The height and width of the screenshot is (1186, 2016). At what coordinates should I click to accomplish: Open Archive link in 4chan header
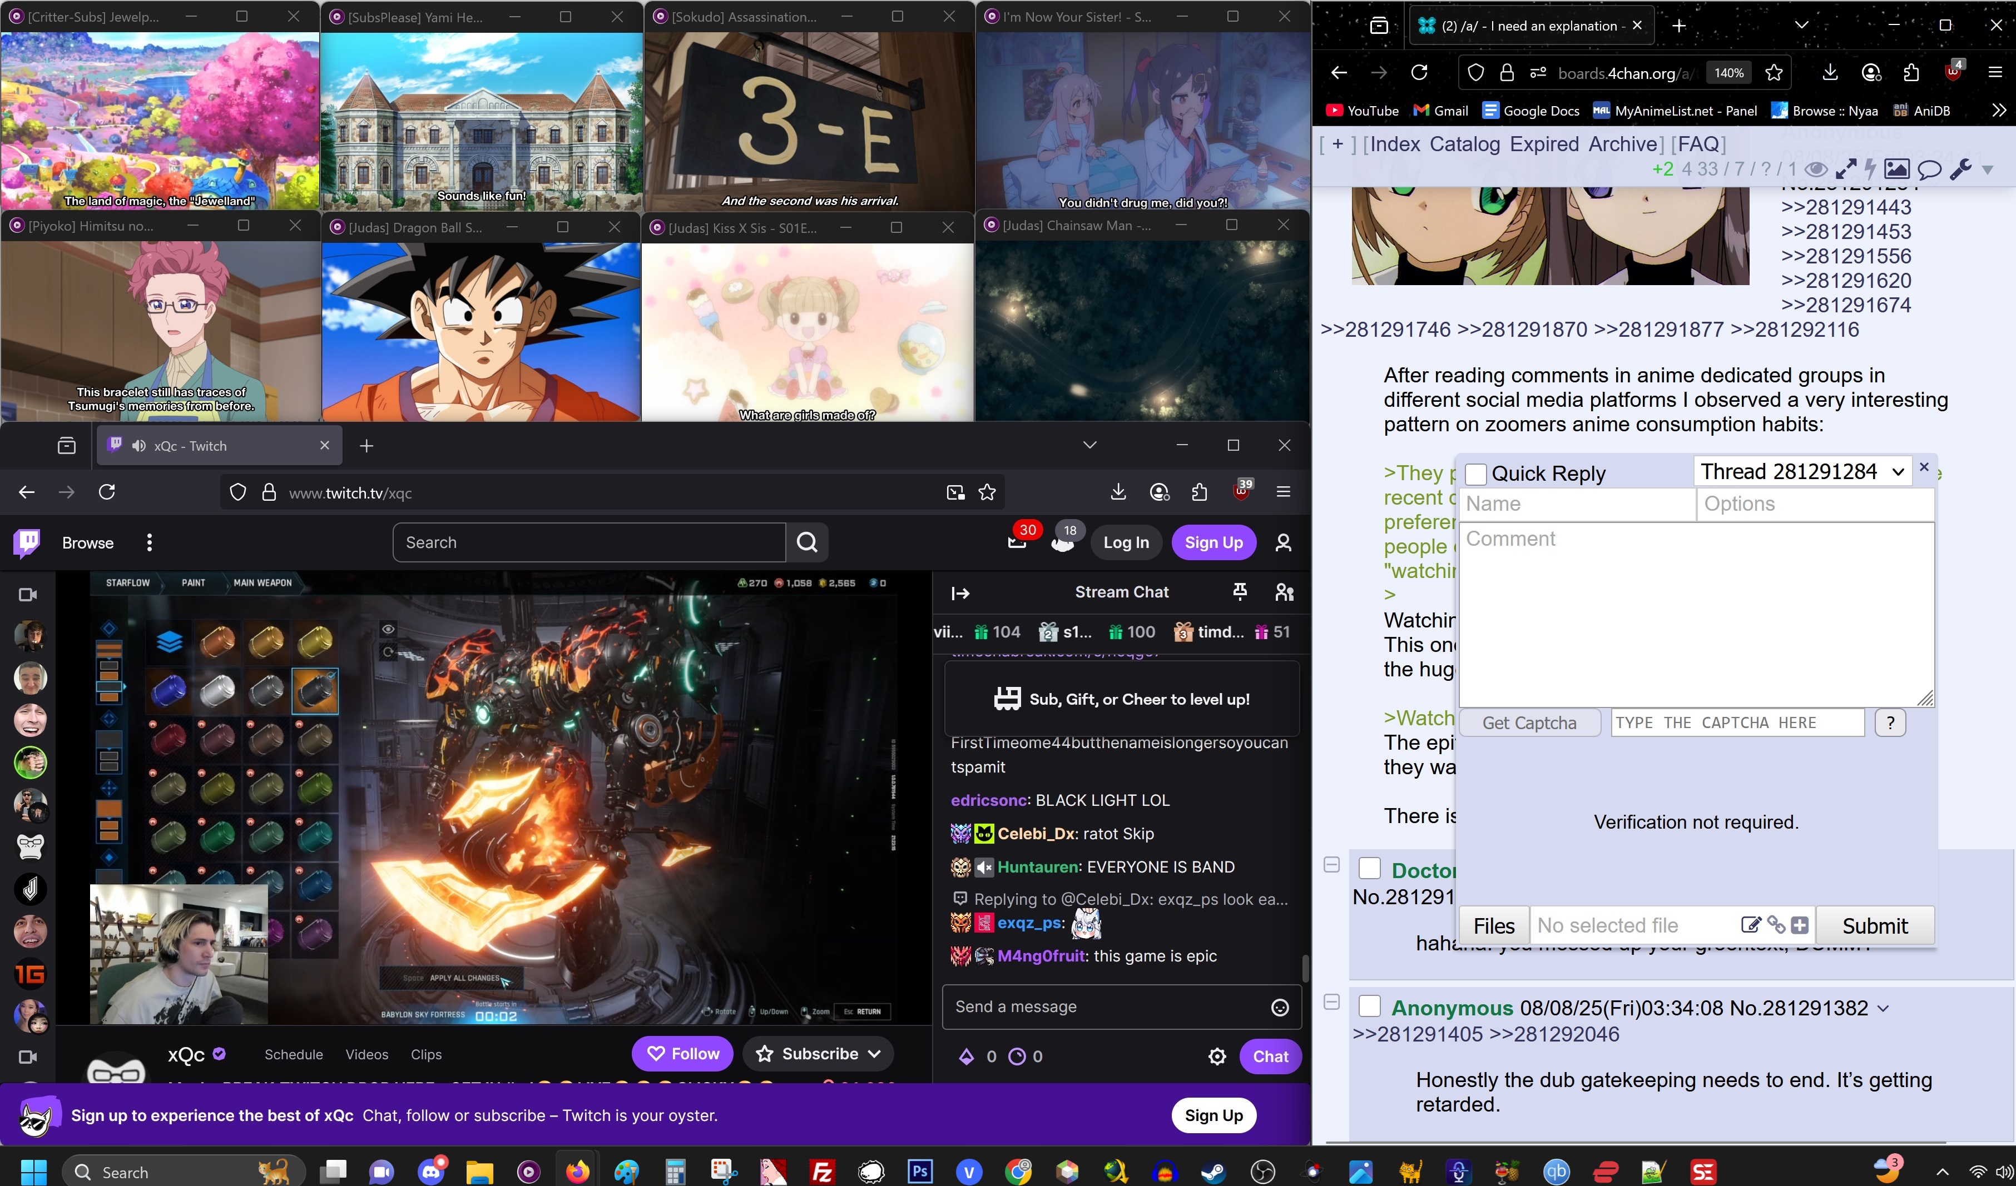tap(1622, 144)
